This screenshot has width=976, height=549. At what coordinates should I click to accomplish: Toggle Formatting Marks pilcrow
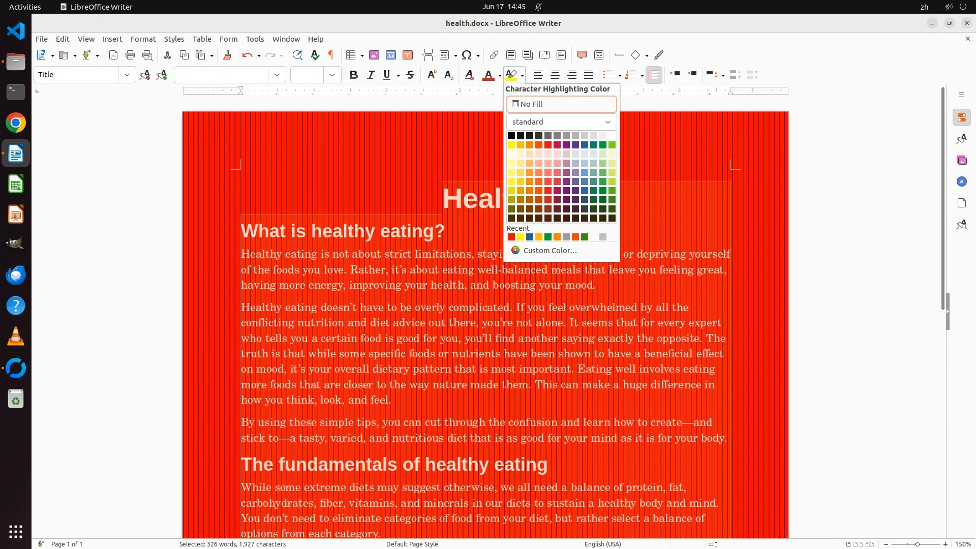coord(331,55)
